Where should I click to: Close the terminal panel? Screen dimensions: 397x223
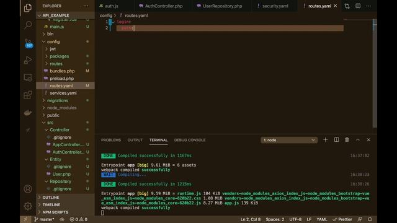[368, 140]
